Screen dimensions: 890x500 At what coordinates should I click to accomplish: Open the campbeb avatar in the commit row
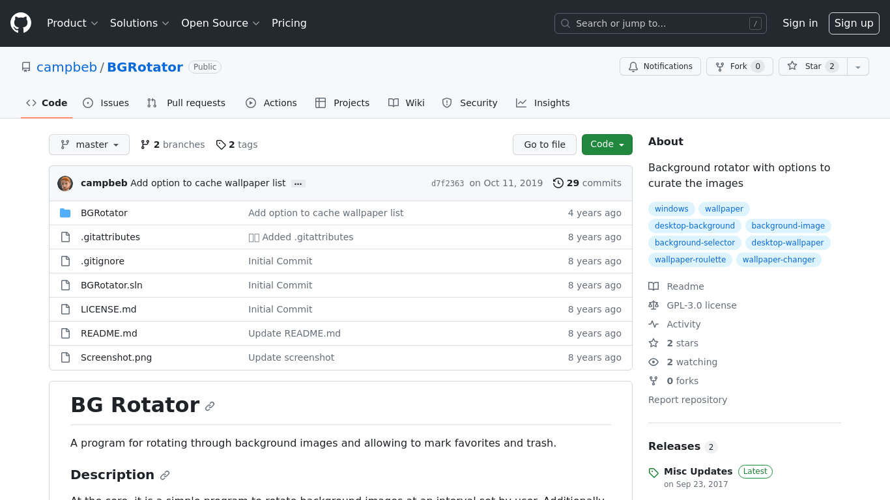click(65, 184)
